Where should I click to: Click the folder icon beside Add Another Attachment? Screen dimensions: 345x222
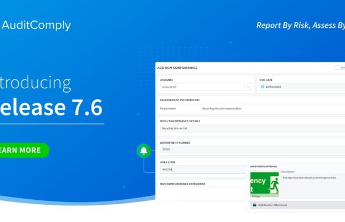pyautogui.click(x=255, y=205)
